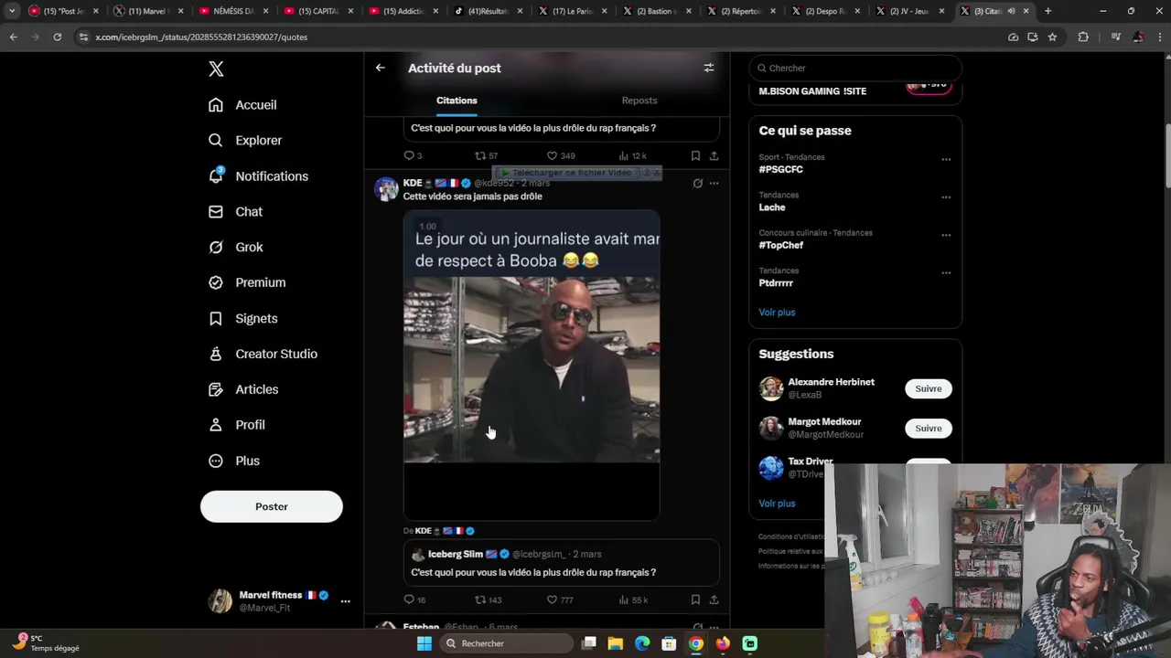Share the KDE post with 777 likes

(x=714, y=600)
